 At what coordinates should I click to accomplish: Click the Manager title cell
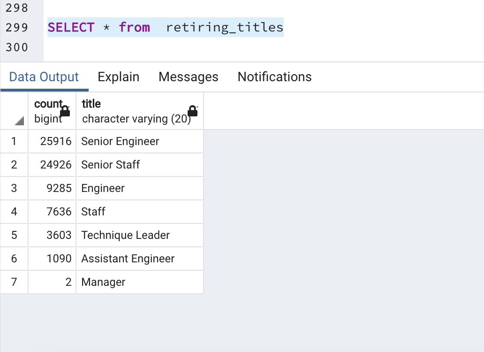[140, 282]
